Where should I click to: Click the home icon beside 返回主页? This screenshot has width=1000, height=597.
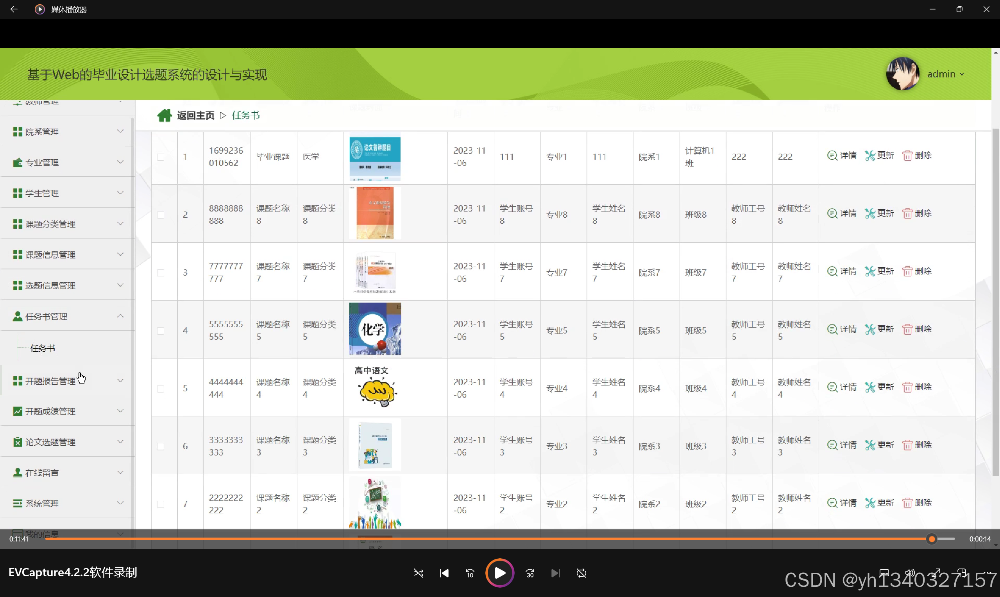(x=164, y=115)
